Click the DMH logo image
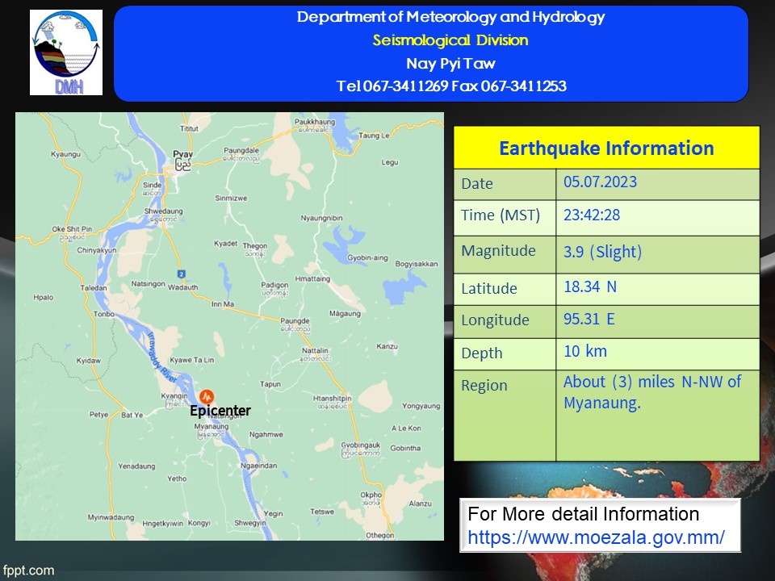This screenshot has width=775, height=581. coord(66,52)
